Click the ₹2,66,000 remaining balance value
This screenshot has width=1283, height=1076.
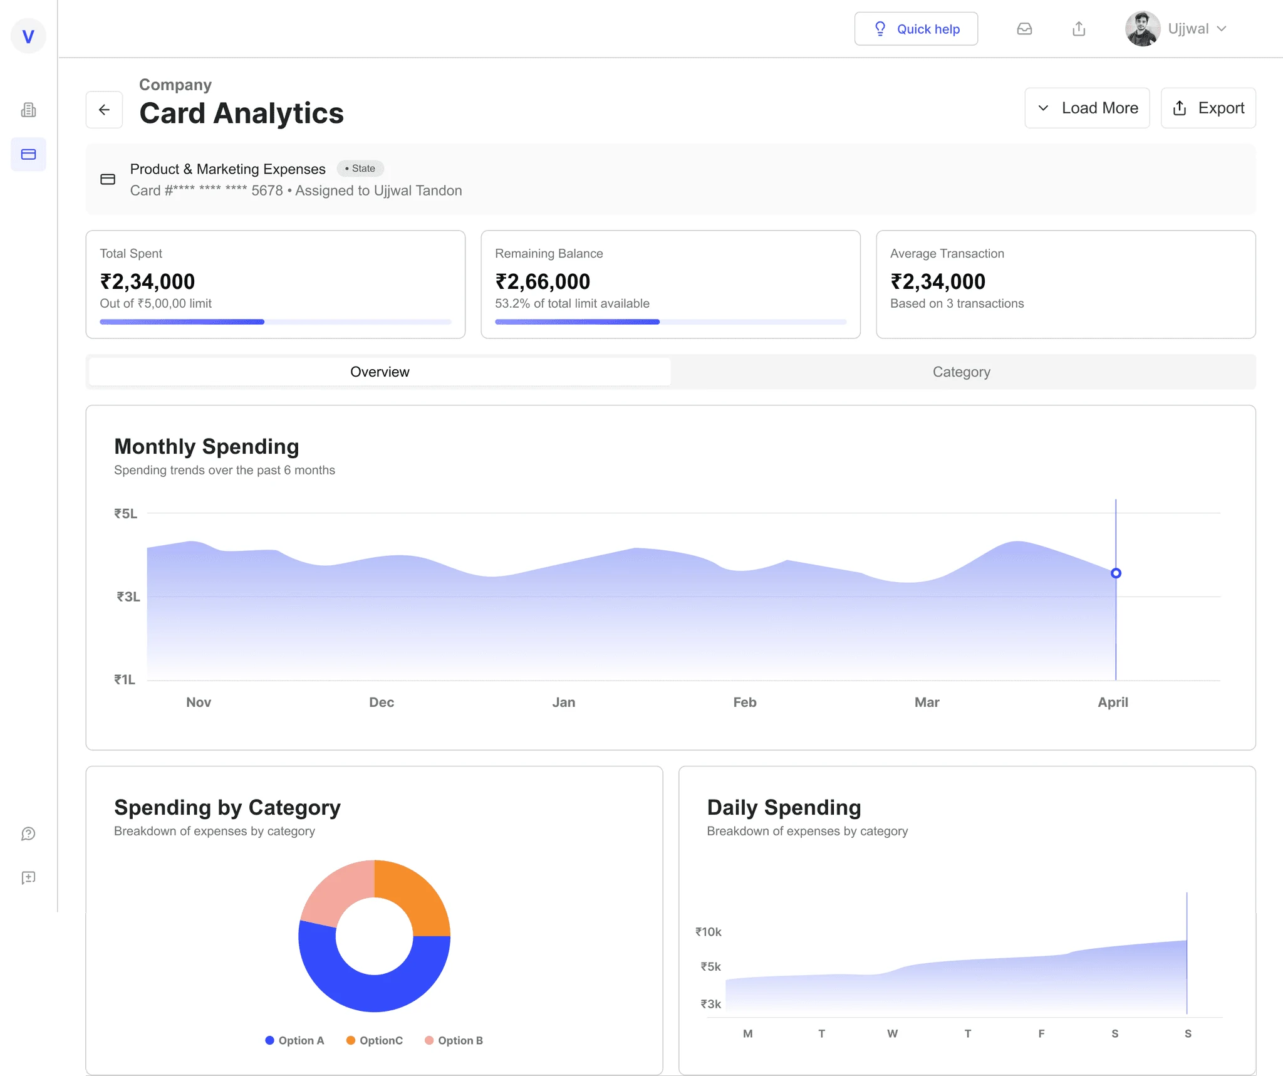click(x=543, y=281)
